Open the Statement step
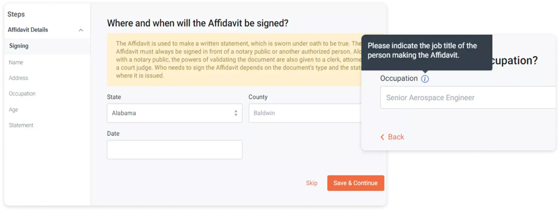The image size is (560, 211). [x=21, y=125]
